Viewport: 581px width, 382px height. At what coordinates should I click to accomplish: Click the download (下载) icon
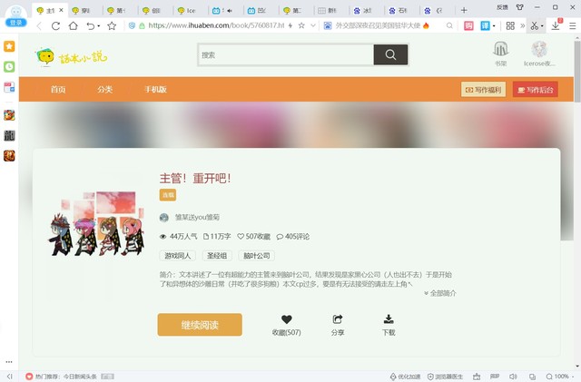(389, 319)
